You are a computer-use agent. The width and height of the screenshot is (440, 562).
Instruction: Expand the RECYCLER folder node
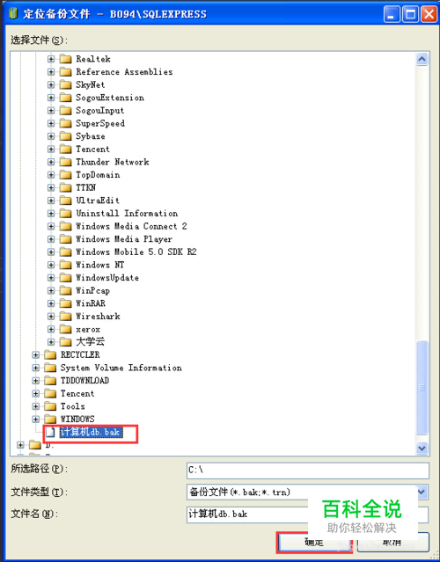(x=35, y=354)
